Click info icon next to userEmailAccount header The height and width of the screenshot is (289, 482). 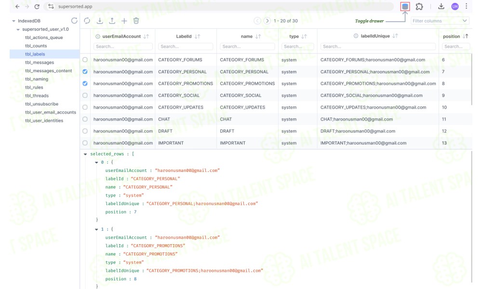click(x=98, y=36)
